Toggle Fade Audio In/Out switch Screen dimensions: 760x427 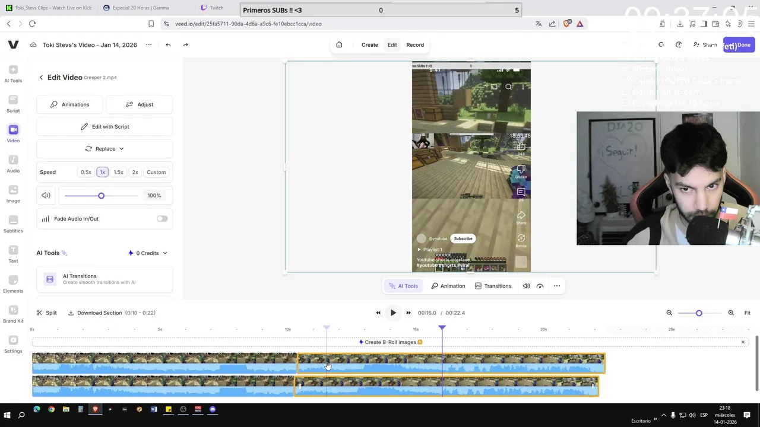(162, 219)
